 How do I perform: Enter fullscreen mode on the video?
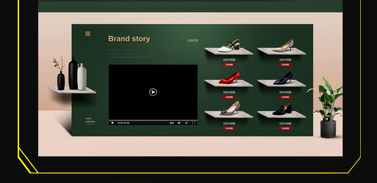click(194, 123)
